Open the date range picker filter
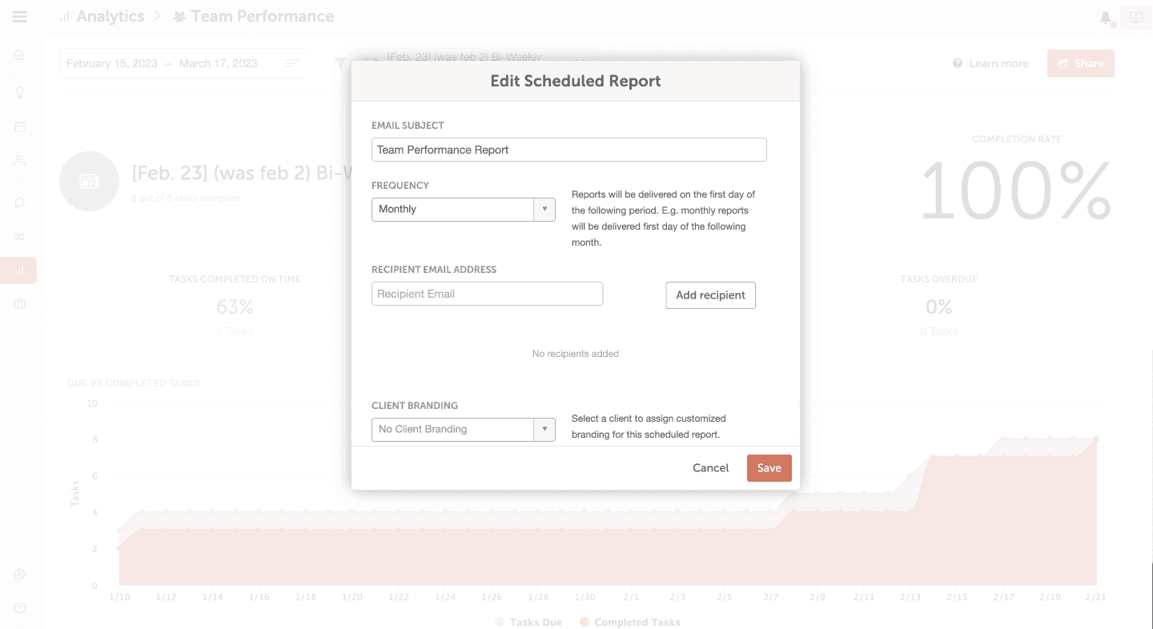 [182, 62]
